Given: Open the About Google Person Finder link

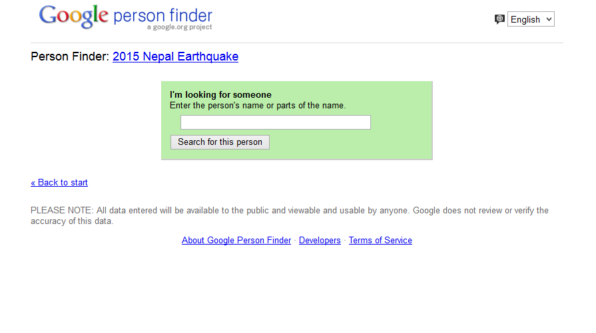Looking at the screenshot, I should click(x=236, y=241).
